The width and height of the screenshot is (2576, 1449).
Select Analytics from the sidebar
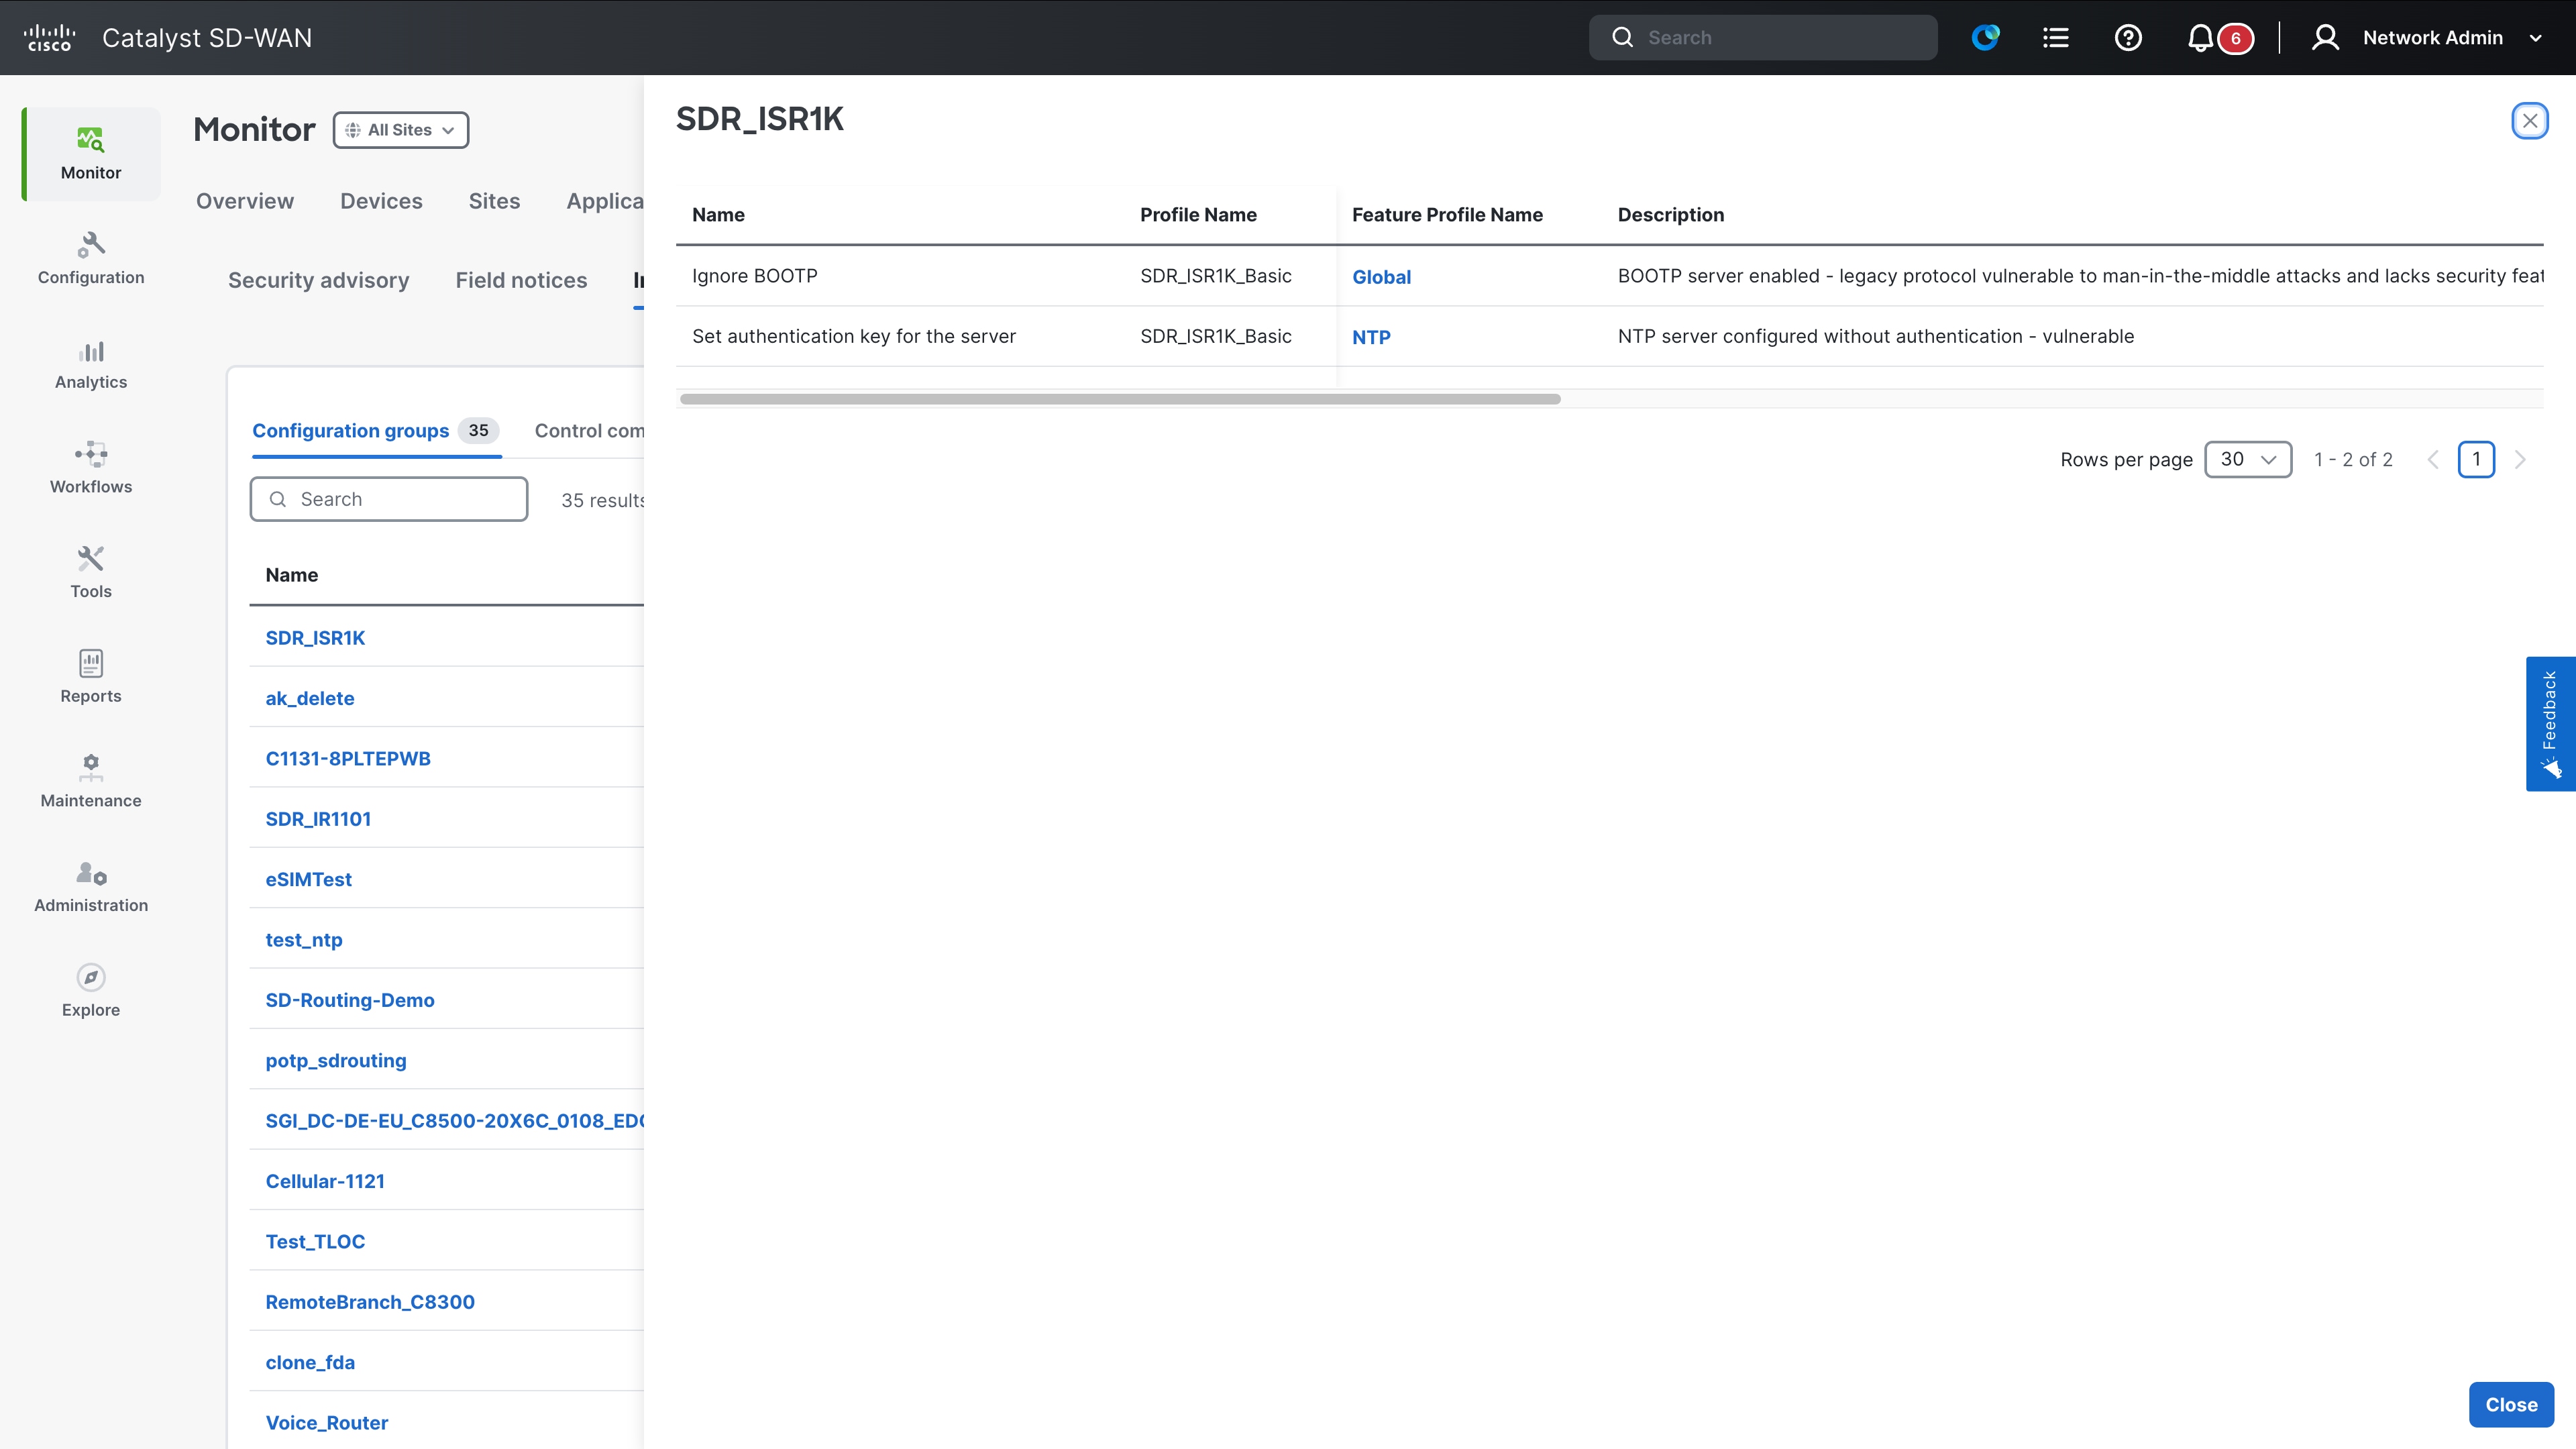tap(90, 363)
